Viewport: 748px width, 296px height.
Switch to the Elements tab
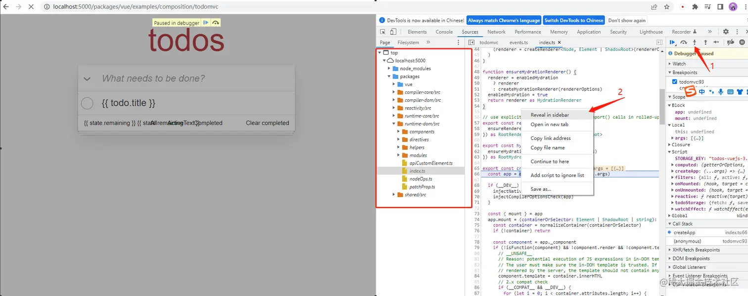pos(417,32)
